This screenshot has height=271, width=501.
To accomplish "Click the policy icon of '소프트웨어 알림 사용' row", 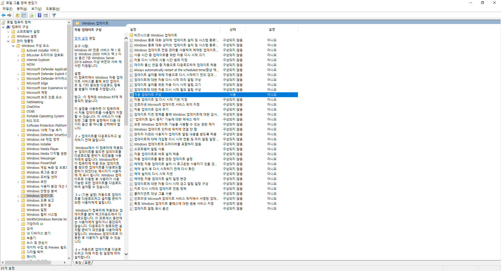I will coord(132,149).
